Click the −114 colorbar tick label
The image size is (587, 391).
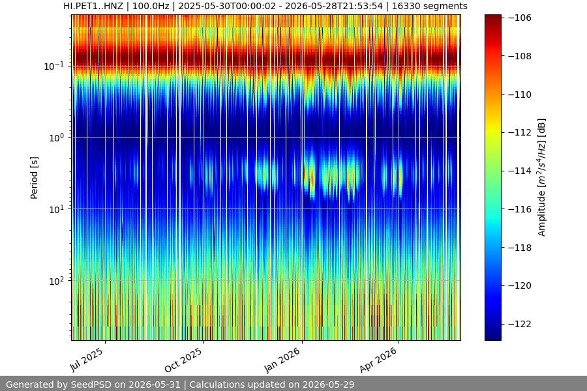tap(520, 171)
